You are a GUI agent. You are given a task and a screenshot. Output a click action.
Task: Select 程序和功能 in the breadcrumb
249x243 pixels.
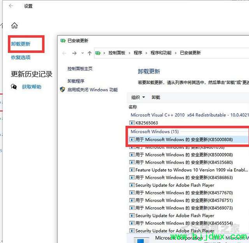click(161, 53)
